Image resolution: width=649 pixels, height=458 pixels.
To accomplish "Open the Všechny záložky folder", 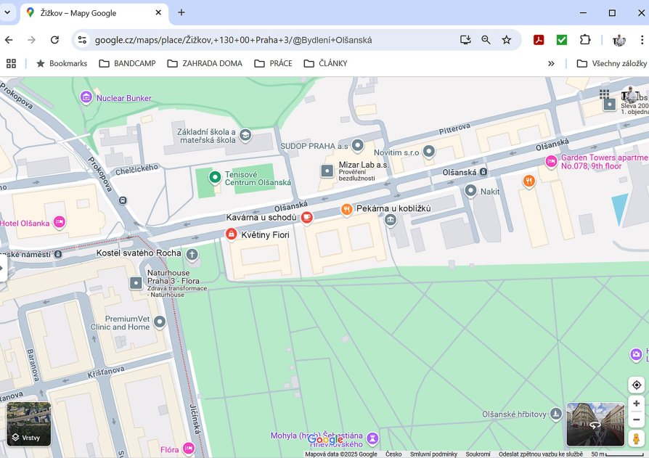I will [x=612, y=63].
